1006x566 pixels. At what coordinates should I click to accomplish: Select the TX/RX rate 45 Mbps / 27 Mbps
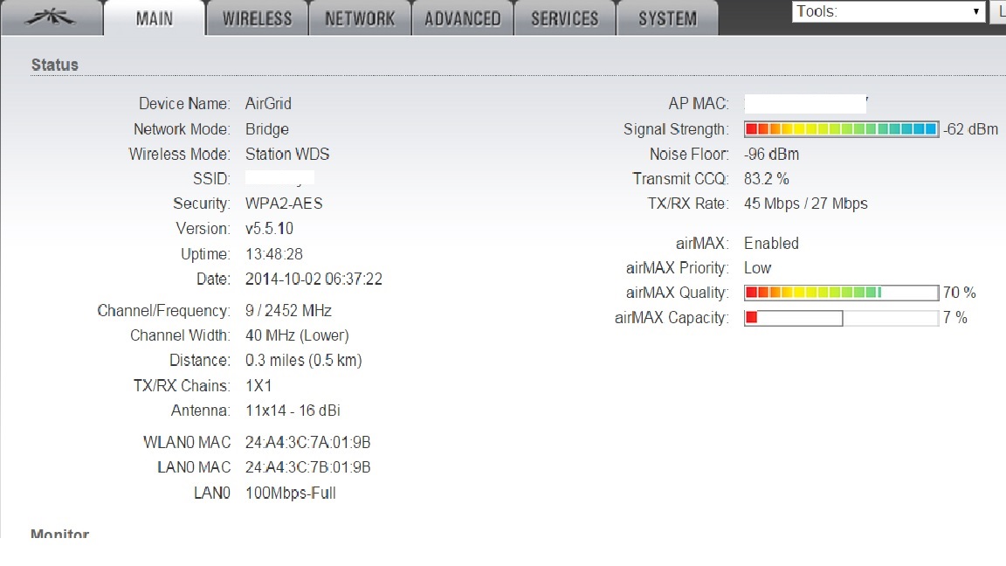coord(806,204)
